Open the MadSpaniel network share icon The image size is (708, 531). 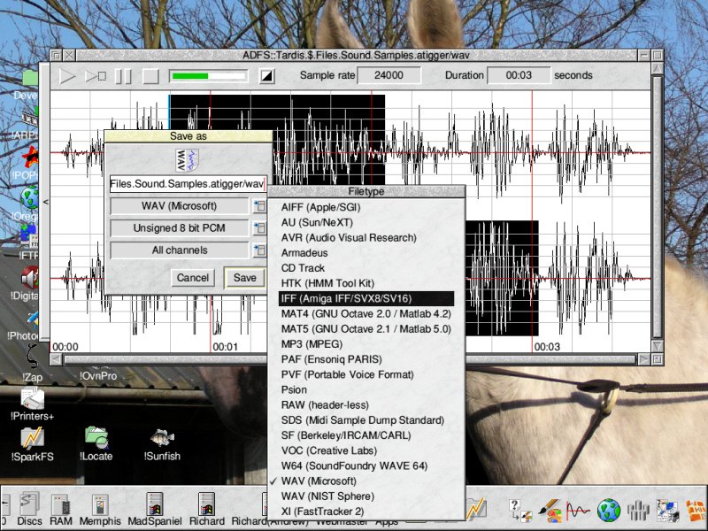154,510
